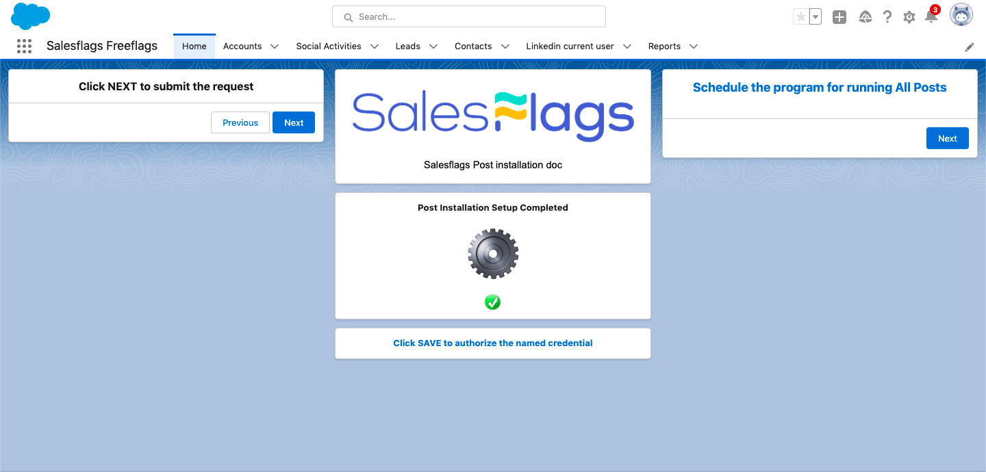This screenshot has width=986, height=472.
Task: Expand the Leads dropdown chevron
Action: (433, 47)
